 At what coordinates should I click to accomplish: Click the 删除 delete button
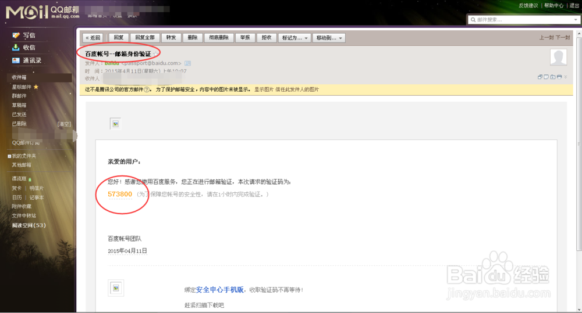click(x=193, y=38)
